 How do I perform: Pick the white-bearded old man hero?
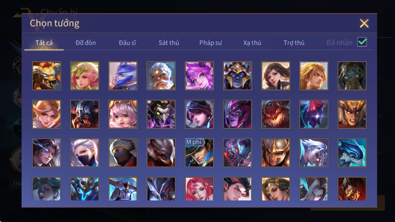click(x=161, y=76)
